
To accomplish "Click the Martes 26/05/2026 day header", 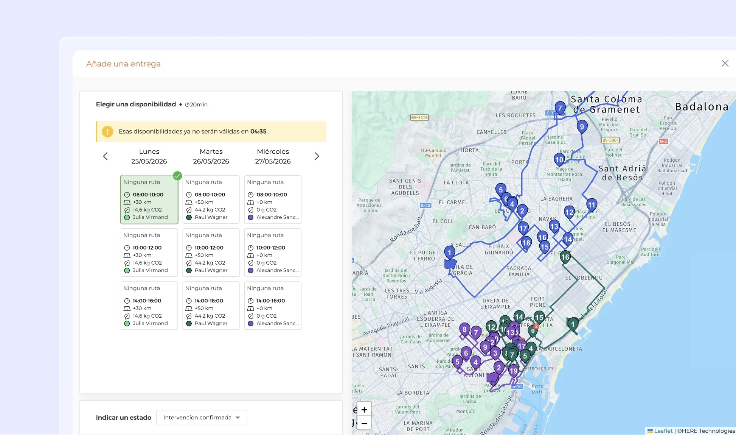I will tap(211, 156).
